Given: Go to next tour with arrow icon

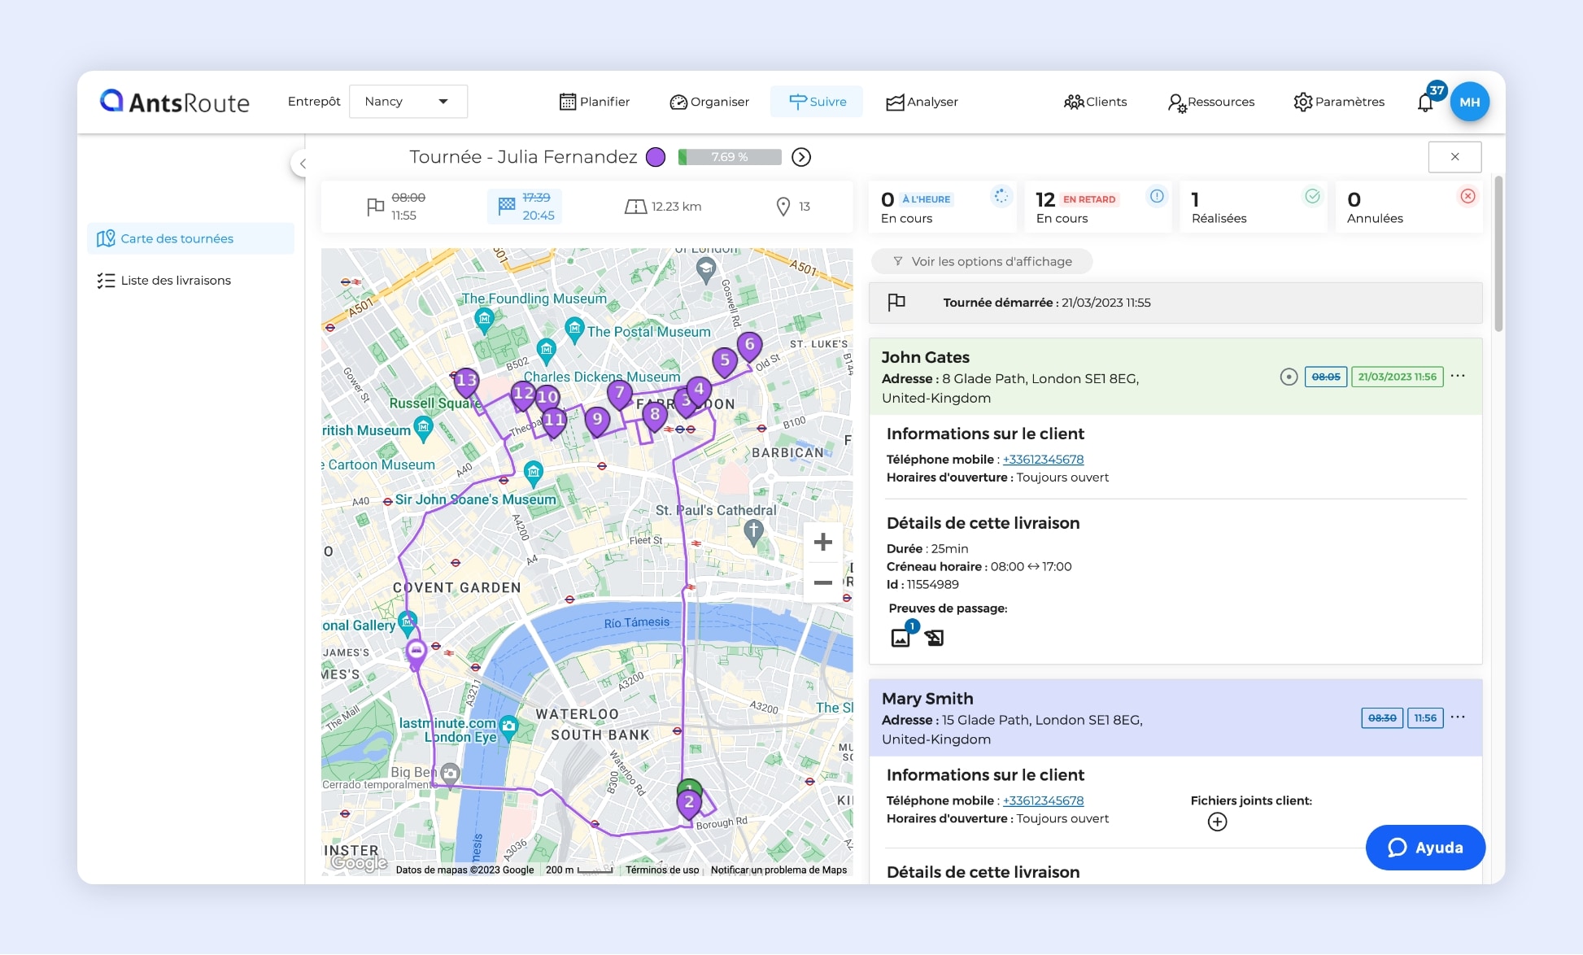Looking at the screenshot, I should pyautogui.click(x=801, y=157).
